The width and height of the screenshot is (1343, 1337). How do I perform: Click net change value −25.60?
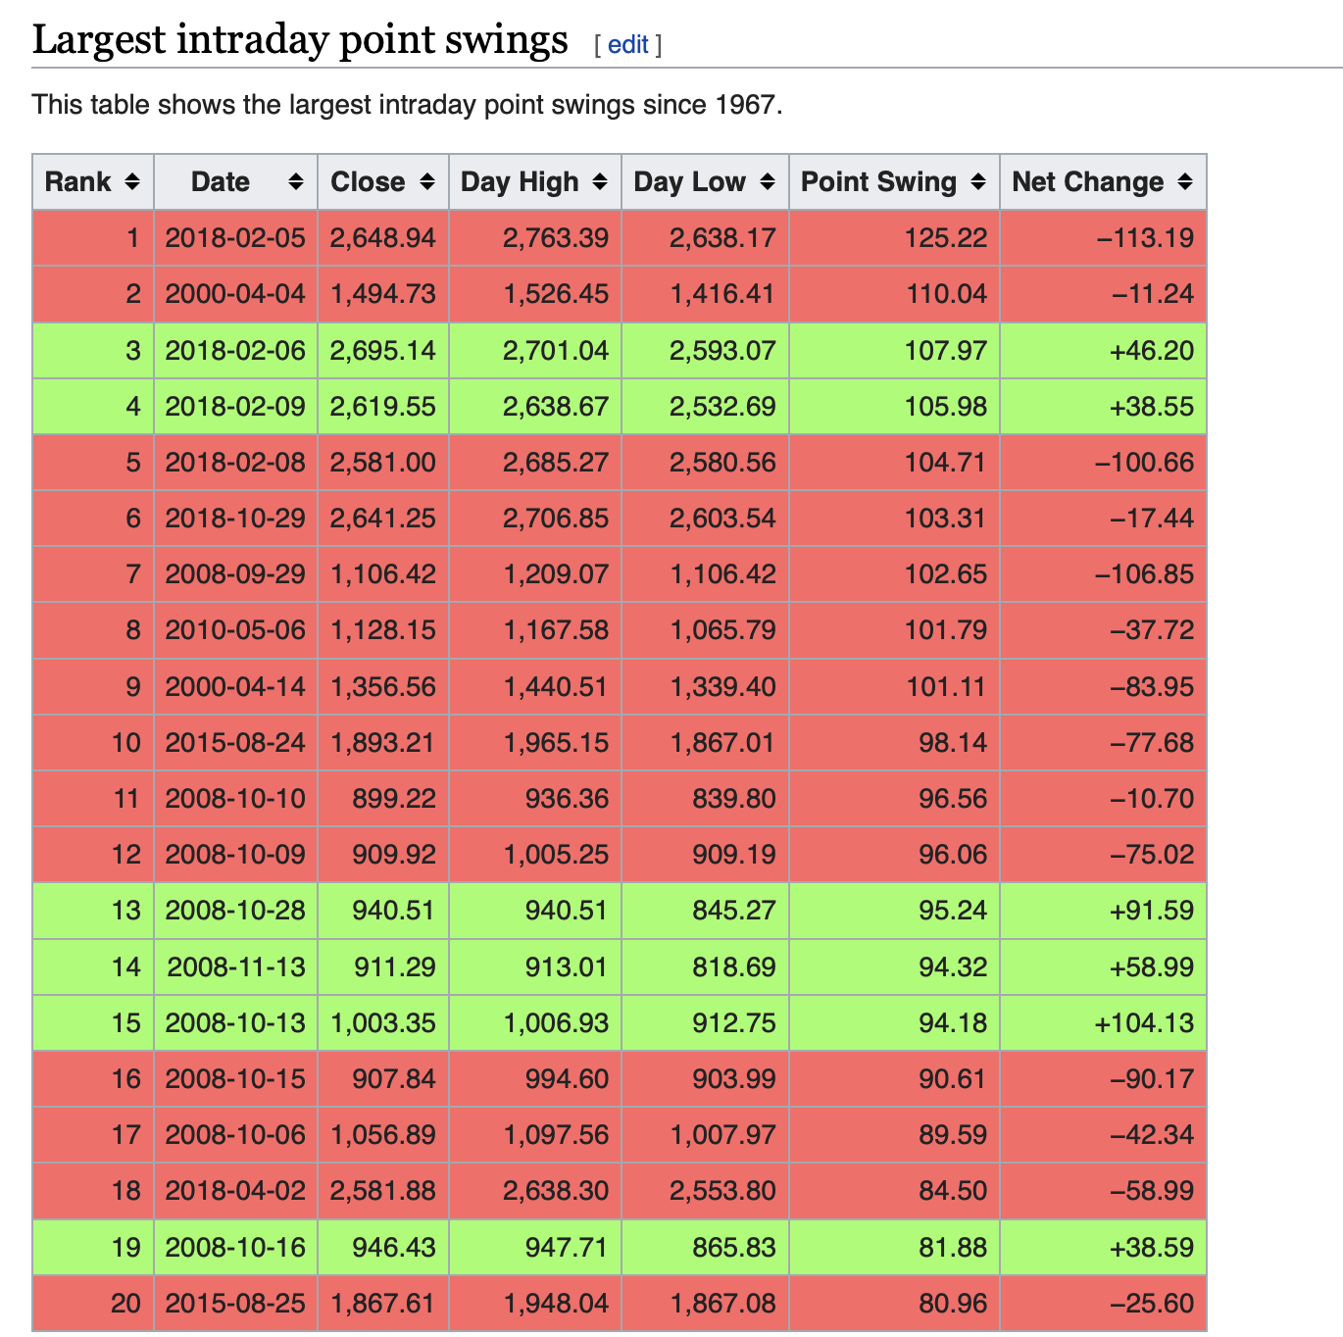(x=1151, y=1304)
